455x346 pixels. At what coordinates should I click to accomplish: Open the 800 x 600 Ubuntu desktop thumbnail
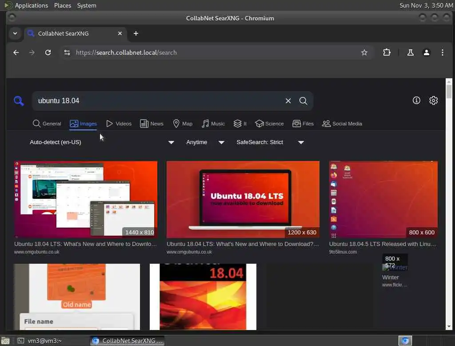[x=383, y=200]
